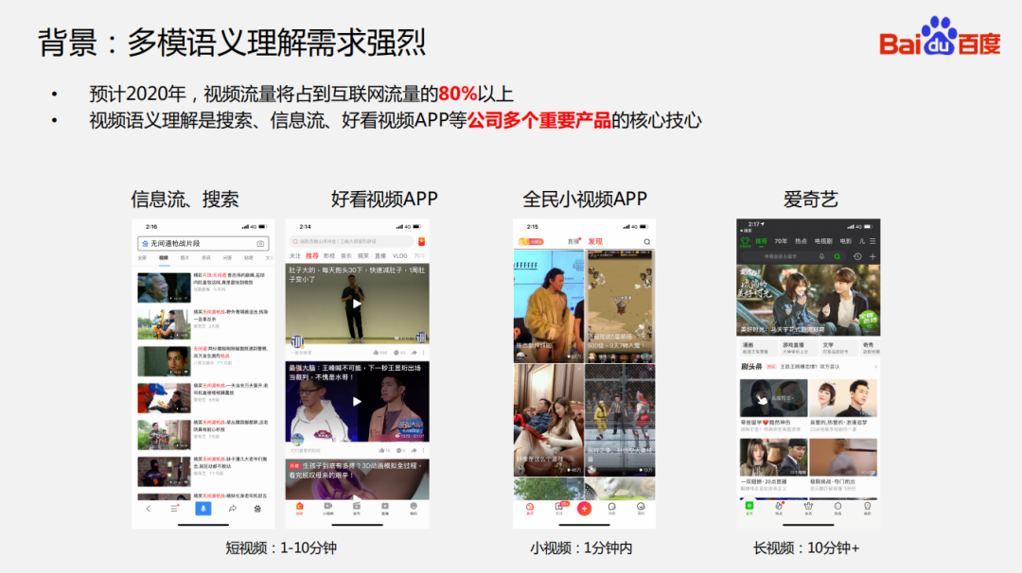Image resolution: width=1022 pixels, height=573 pixels.
Task: Switch to the 电视剧 tab in iQiyi
Action: pyautogui.click(x=823, y=241)
